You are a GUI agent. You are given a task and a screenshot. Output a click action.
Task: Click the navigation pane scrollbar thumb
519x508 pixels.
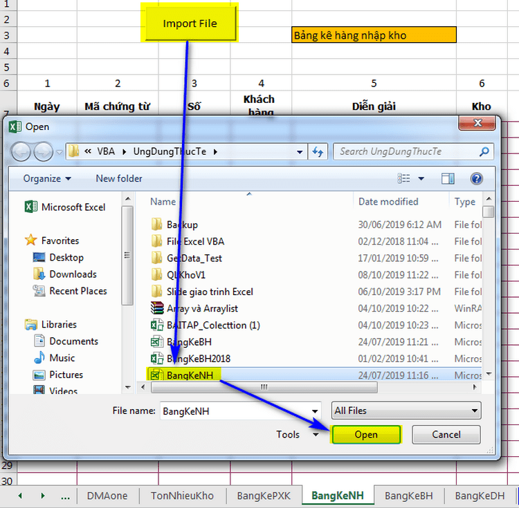pyautogui.click(x=127, y=255)
